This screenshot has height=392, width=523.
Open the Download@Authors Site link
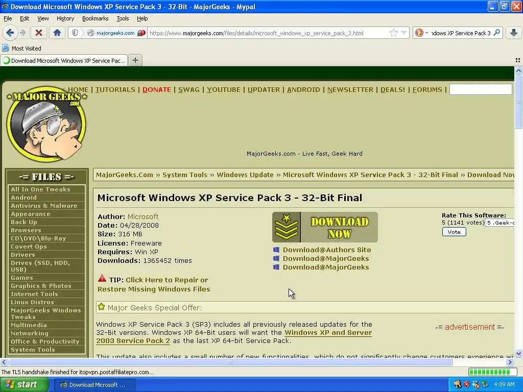coord(327,250)
